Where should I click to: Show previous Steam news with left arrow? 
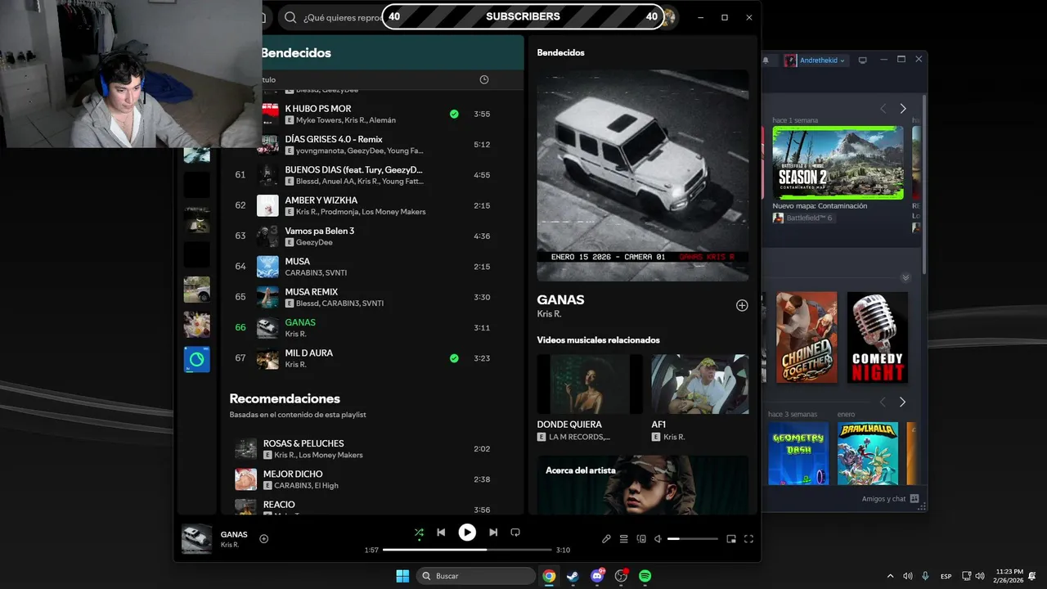(883, 109)
